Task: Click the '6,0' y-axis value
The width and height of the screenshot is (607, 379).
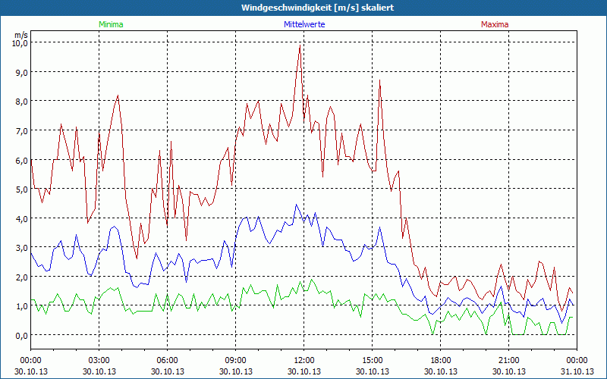Action: click(22, 160)
